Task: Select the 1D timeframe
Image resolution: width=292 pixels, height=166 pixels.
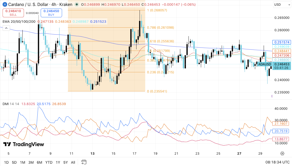Action: point(6,162)
